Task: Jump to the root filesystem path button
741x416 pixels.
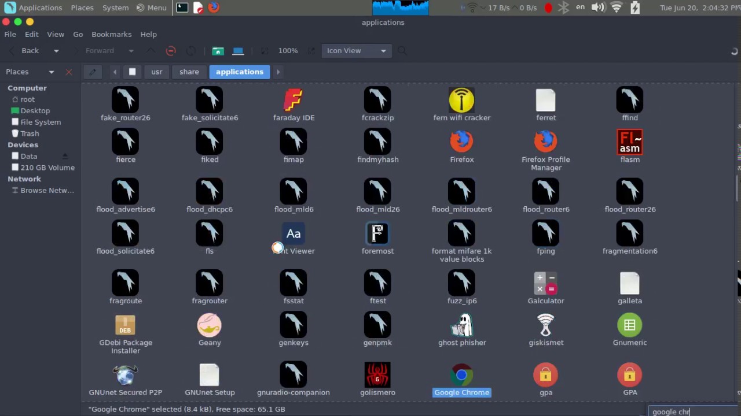Action: tap(132, 72)
